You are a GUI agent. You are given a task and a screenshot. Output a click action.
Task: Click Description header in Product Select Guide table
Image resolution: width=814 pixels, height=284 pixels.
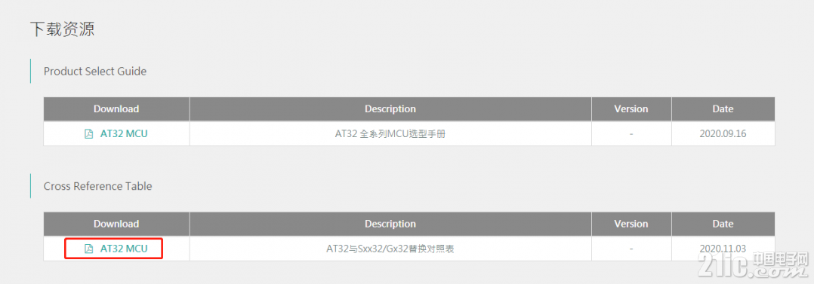(x=390, y=108)
